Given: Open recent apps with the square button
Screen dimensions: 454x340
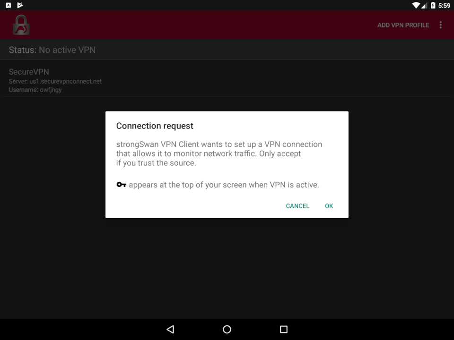Looking at the screenshot, I should point(284,329).
